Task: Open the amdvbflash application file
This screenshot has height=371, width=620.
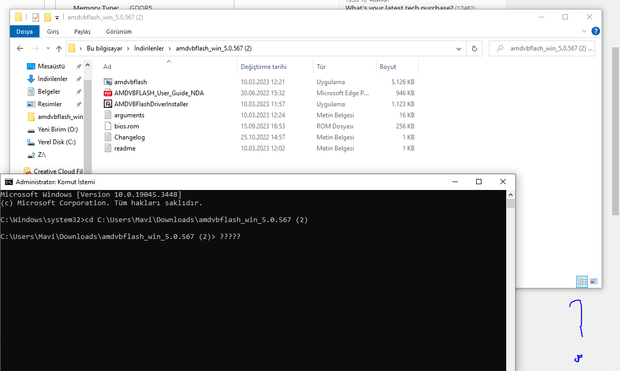Action: [131, 82]
